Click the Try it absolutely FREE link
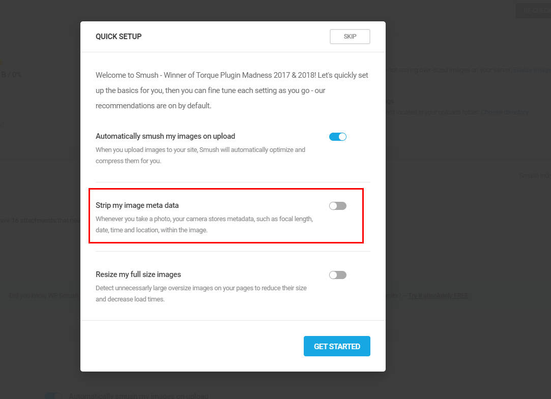The height and width of the screenshot is (399, 551). [x=438, y=295]
